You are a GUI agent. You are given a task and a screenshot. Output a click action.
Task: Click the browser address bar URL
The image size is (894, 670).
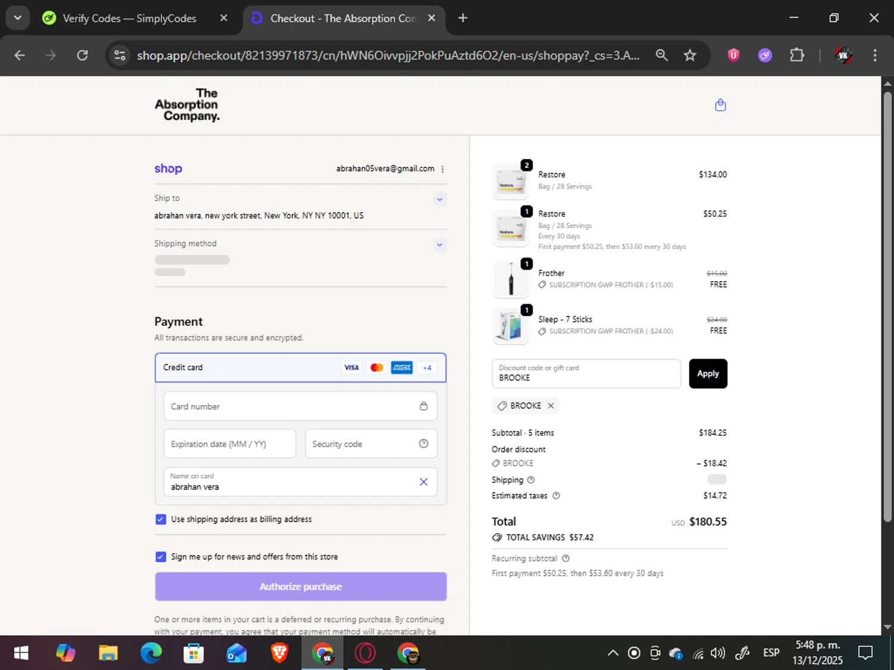(x=388, y=55)
